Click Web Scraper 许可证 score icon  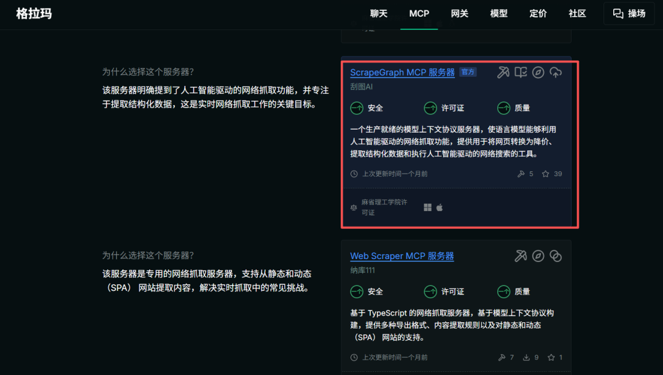pos(430,292)
